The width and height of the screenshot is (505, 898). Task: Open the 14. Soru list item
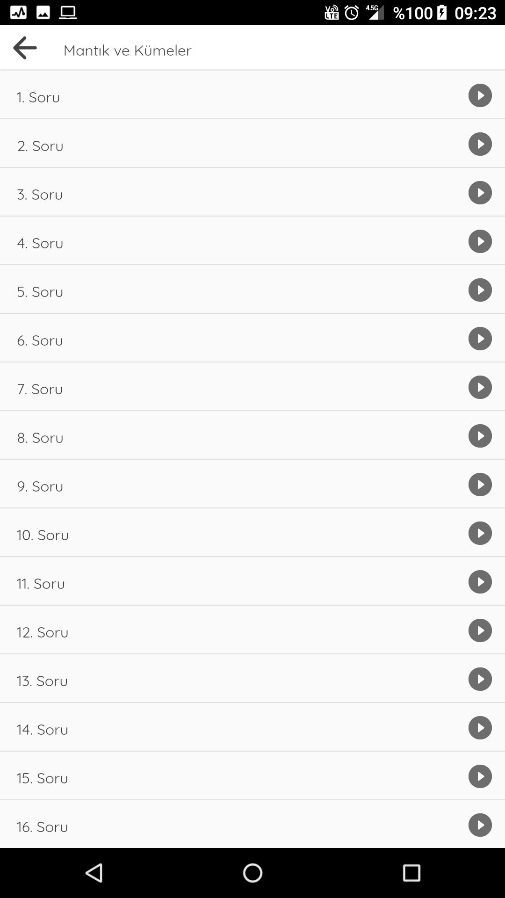pos(252,727)
